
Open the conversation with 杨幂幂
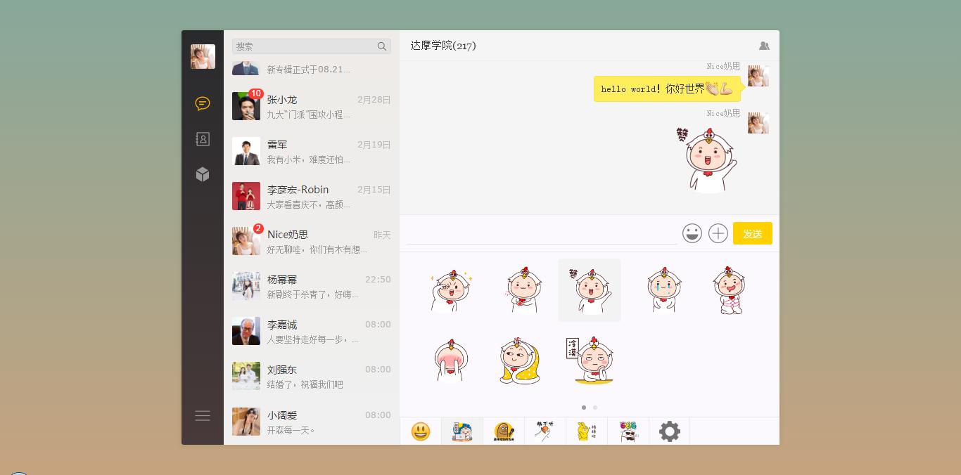312,287
